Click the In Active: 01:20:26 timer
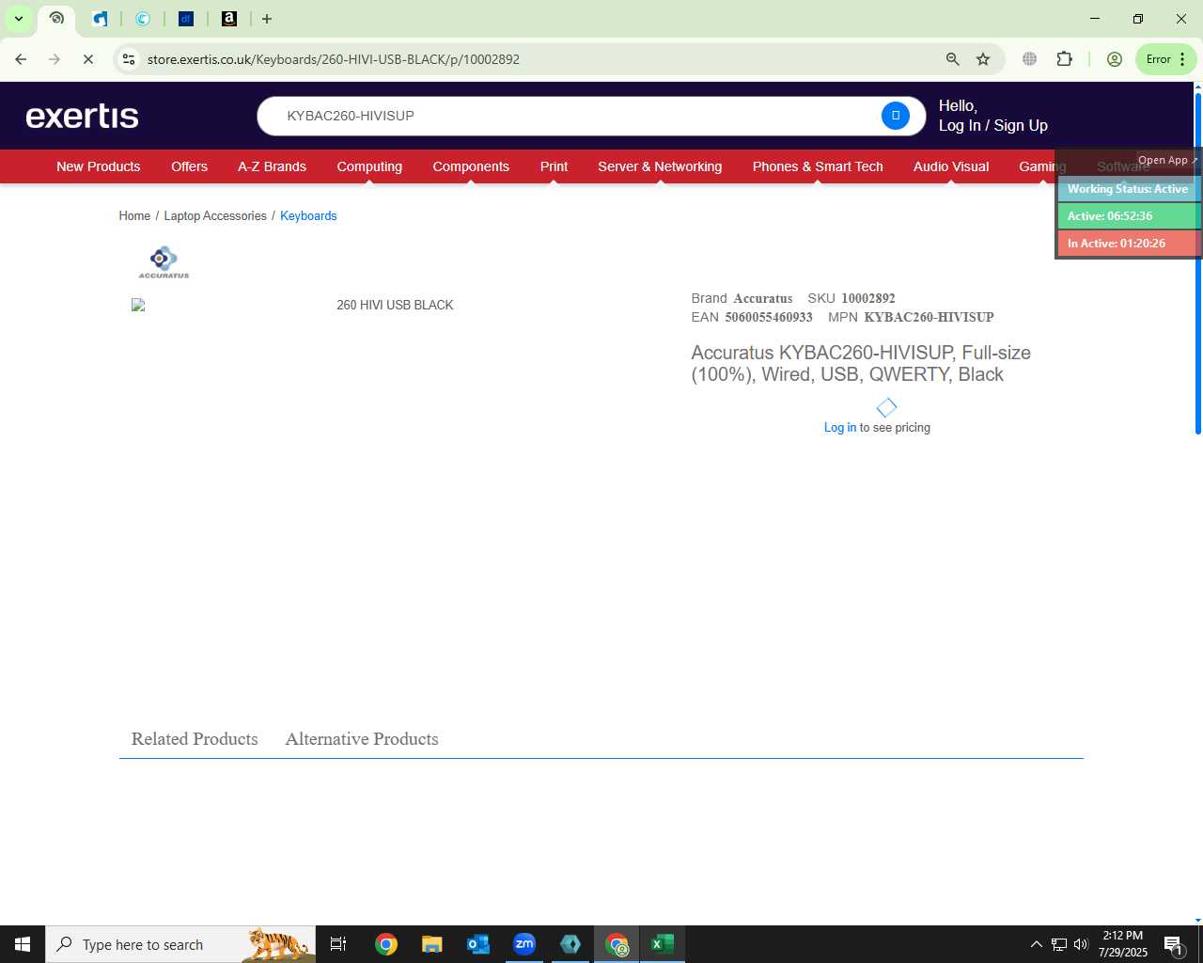This screenshot has height=963, width=1203. coord(1128,244)
